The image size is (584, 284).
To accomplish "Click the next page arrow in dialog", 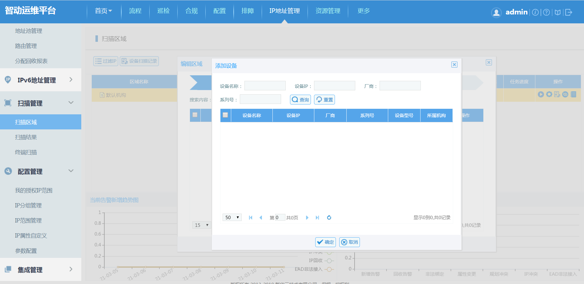I will [307, 218].
